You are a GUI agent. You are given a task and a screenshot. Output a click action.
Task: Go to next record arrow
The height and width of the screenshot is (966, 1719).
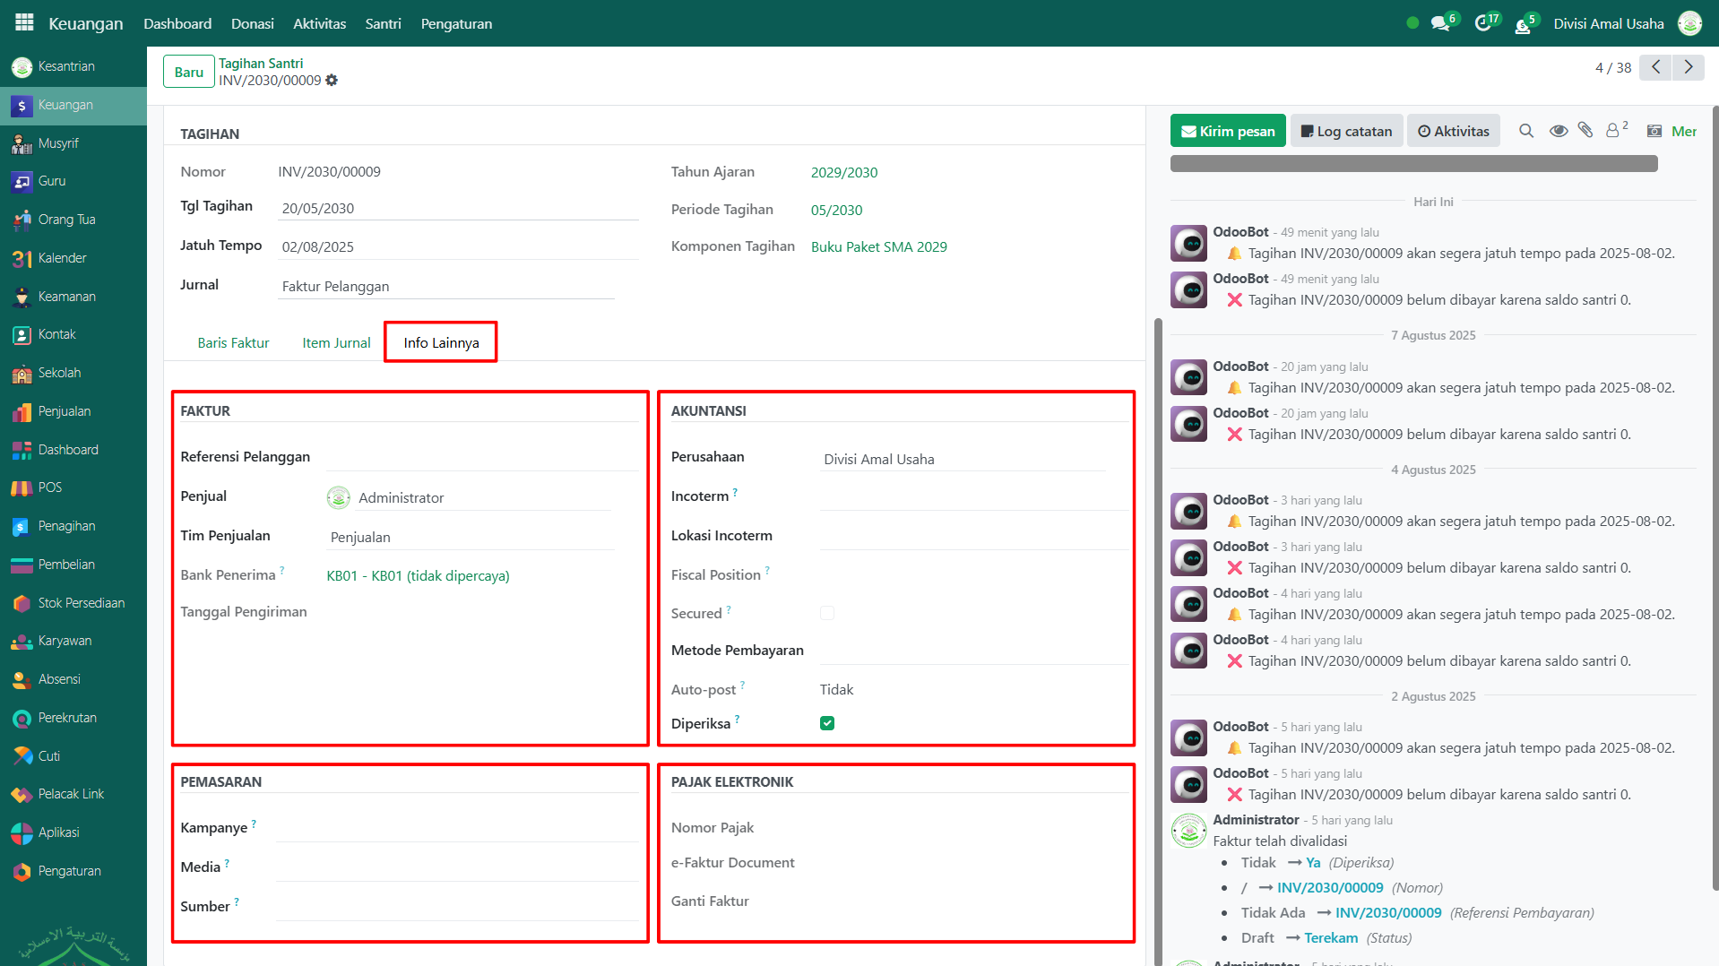tap(1689, 67)
